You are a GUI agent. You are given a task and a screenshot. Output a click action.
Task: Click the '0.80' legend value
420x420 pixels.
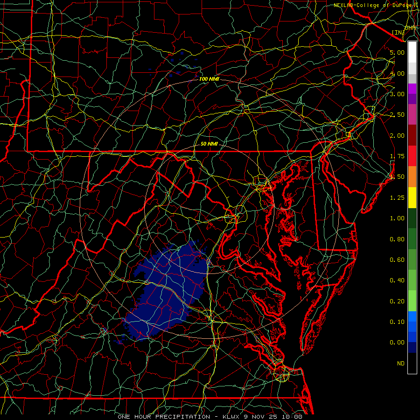397,239
